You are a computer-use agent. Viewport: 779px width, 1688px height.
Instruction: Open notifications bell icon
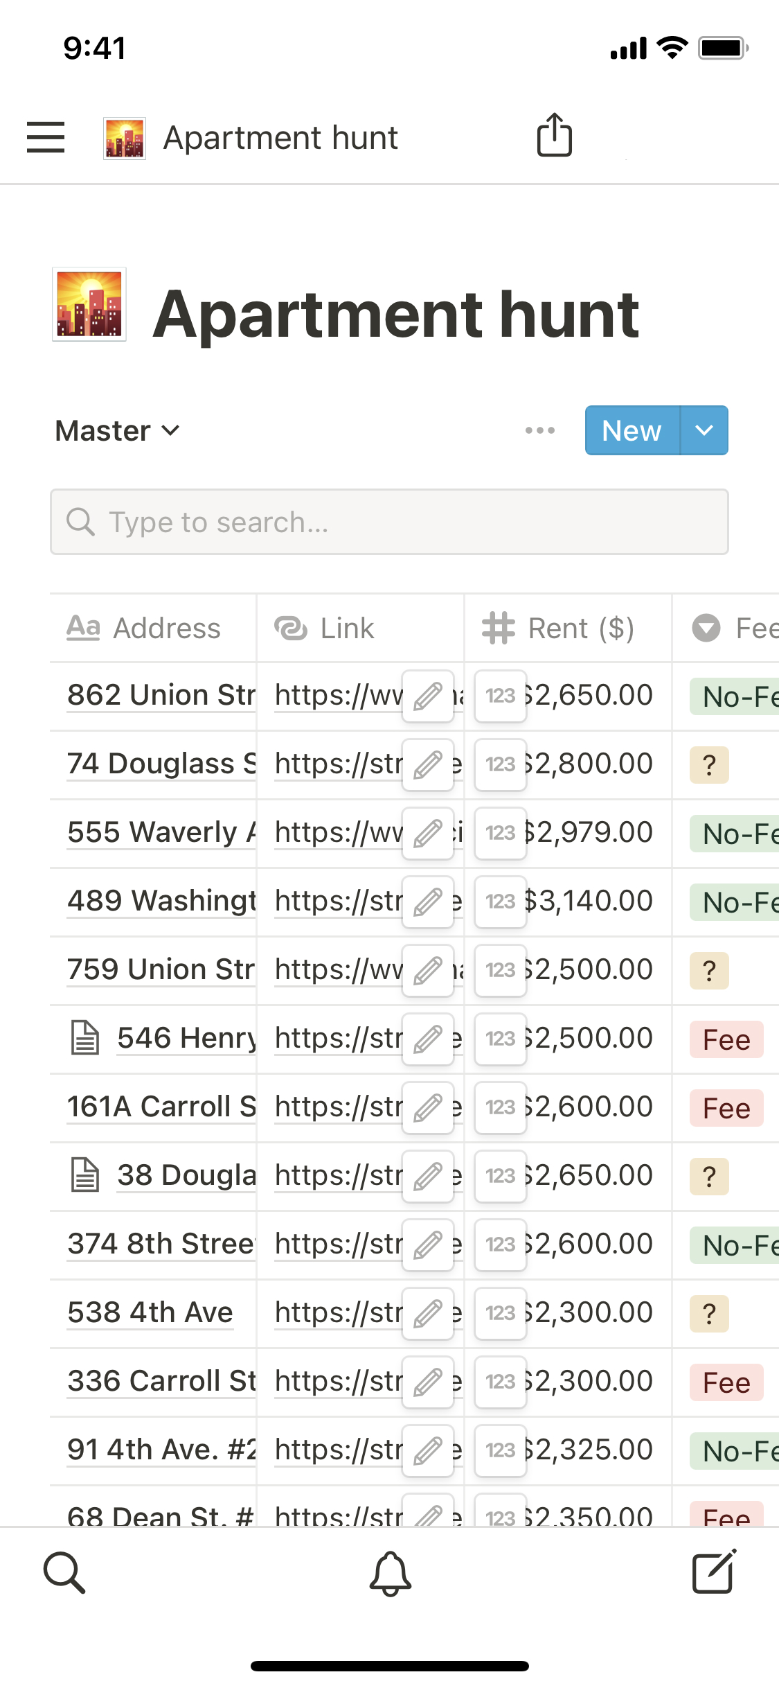(391, 1573)
